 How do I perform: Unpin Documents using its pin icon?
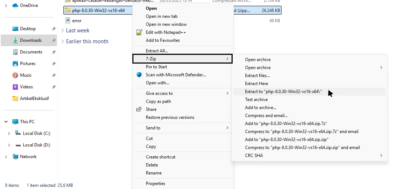(x=54, y=52)
